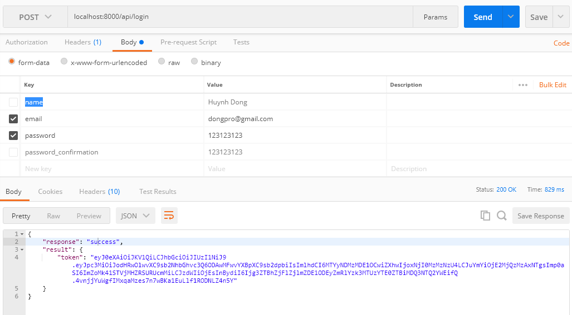The width and height of the screenshot is (572, 315).
Task: Click the "token" key in response JSON
Action: (70, 258)
